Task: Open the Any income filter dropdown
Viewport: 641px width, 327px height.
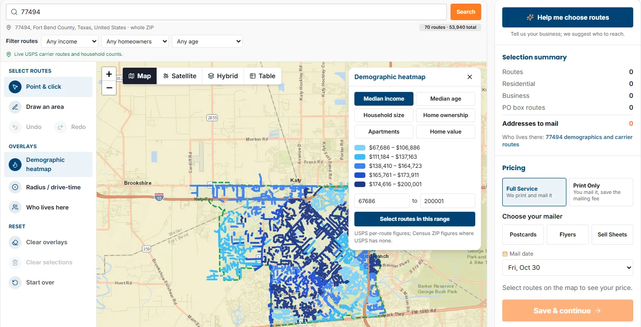Action: coord(70,41)
